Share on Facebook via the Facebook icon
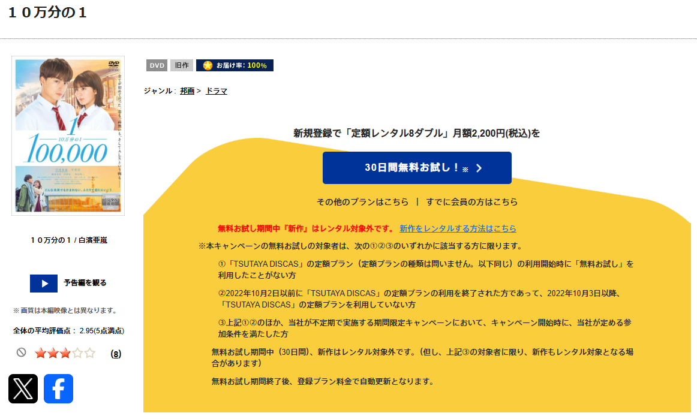The height and width of the screenshot is (419, 697). tap(58, 389)
